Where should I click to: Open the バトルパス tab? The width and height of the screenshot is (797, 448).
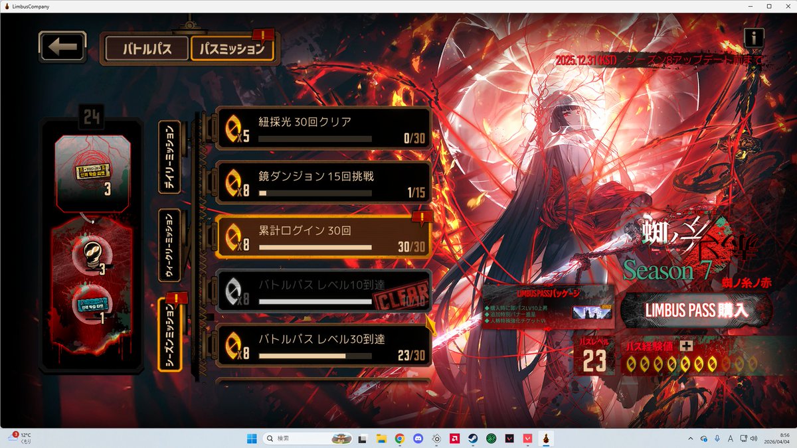147,48
